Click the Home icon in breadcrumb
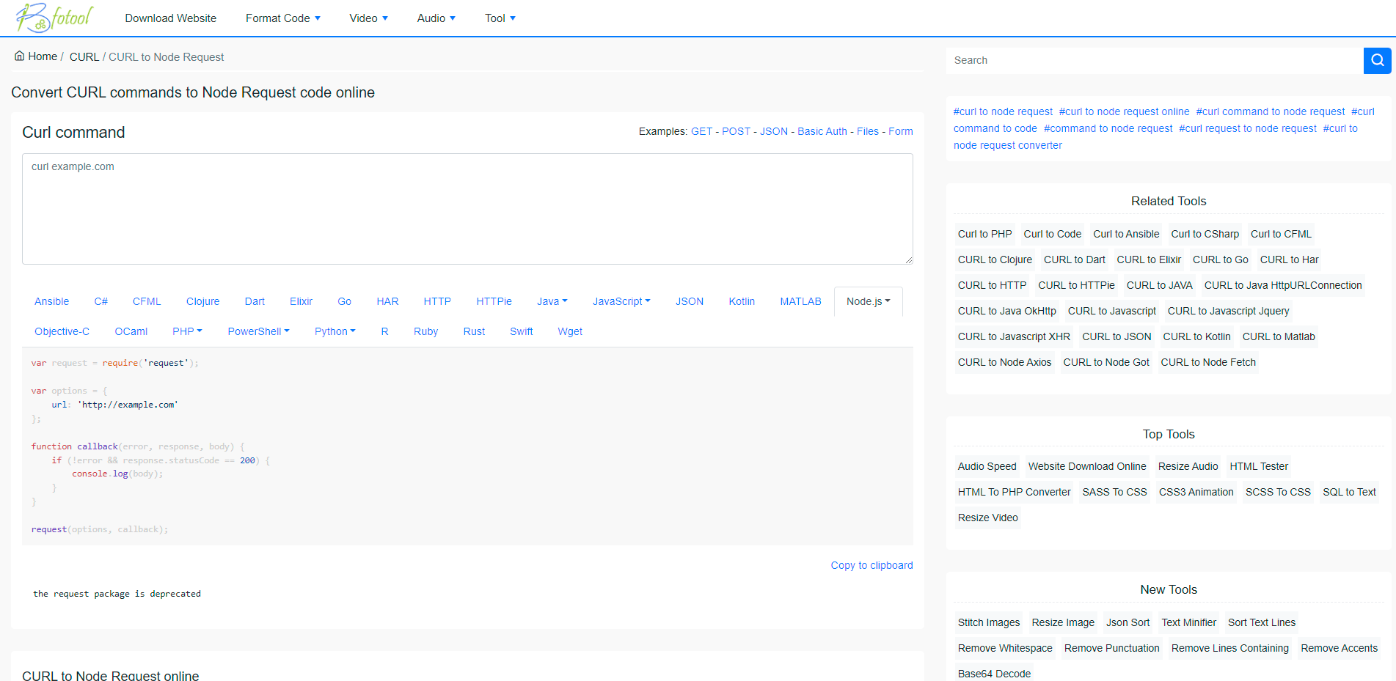The width and height of the screenshot is (1396, 681). (20, 56)
